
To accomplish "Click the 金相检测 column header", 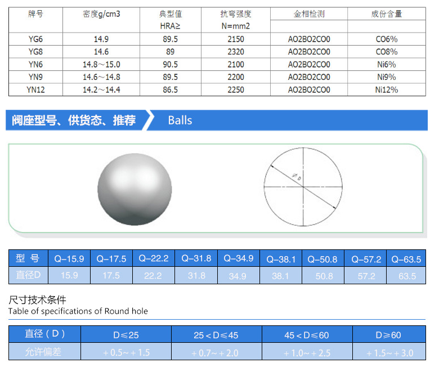I will click(x=308, y=14).
